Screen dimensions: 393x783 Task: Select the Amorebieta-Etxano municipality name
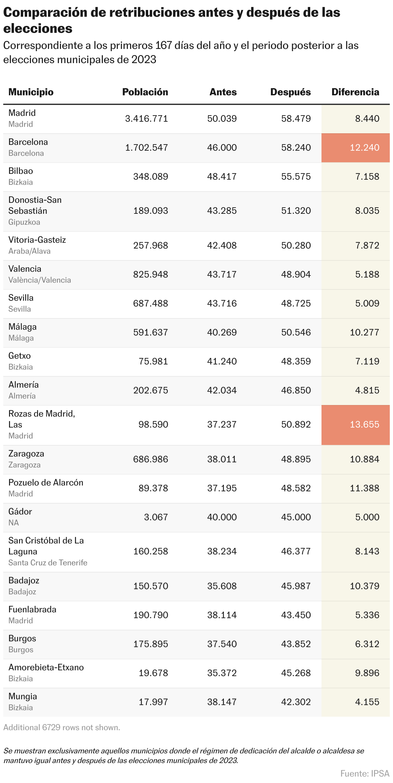click(x=46, y=667)
